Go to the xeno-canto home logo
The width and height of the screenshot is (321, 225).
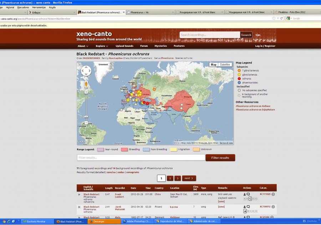click(x=94, y=34)
